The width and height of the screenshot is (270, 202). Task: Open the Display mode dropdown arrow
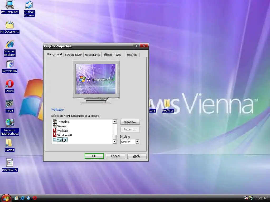[x=137, y=142]
